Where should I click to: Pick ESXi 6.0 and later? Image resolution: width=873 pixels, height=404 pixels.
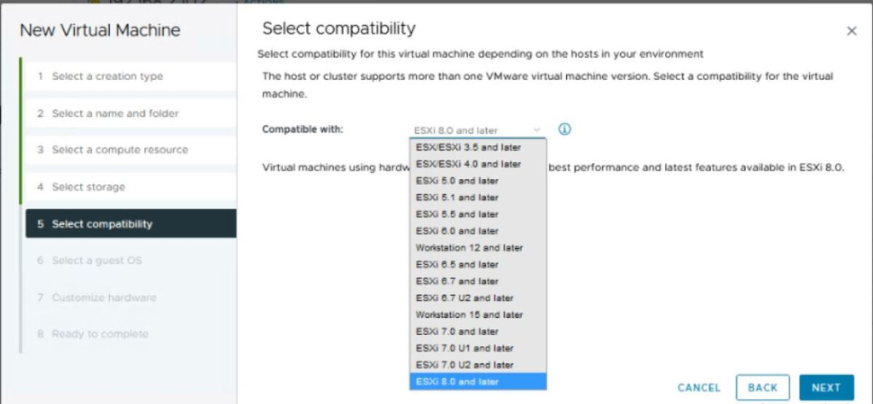point(477,231)
